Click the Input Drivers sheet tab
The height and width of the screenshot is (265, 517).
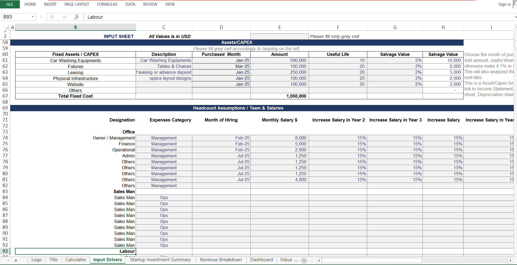coord(108,260)
